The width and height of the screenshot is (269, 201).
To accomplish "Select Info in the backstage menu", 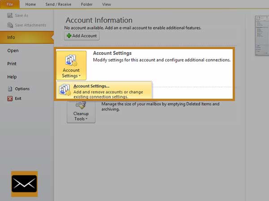I will 27,37.
